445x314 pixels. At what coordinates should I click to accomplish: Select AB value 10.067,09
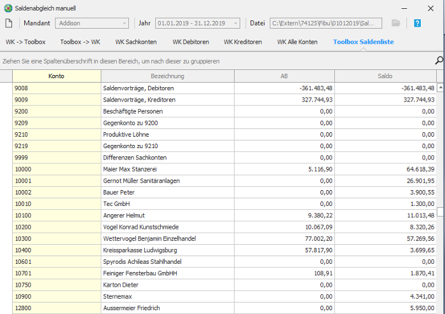[x=284, y=227]
